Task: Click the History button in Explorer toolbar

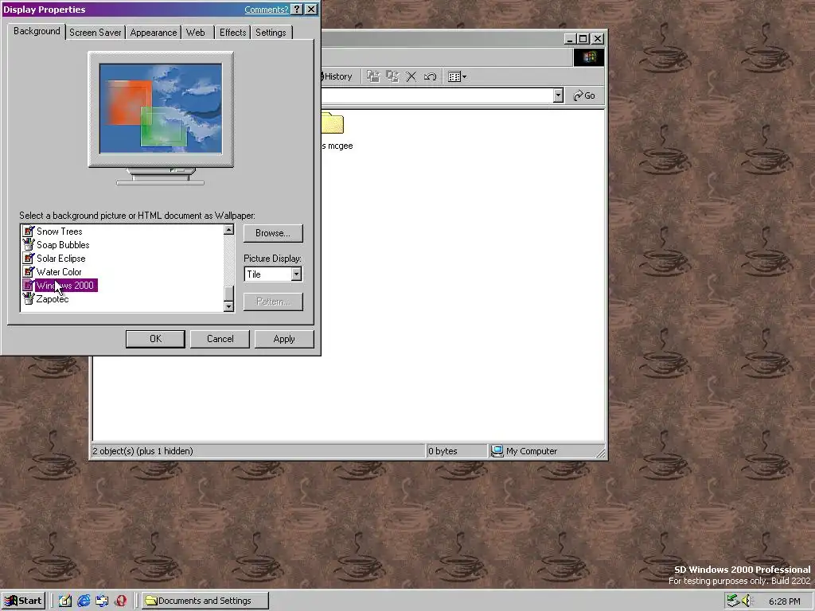Action: tap(337, 76)
